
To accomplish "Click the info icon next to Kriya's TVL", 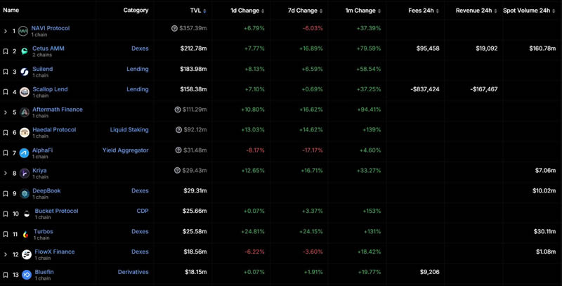I will [178, 170].
